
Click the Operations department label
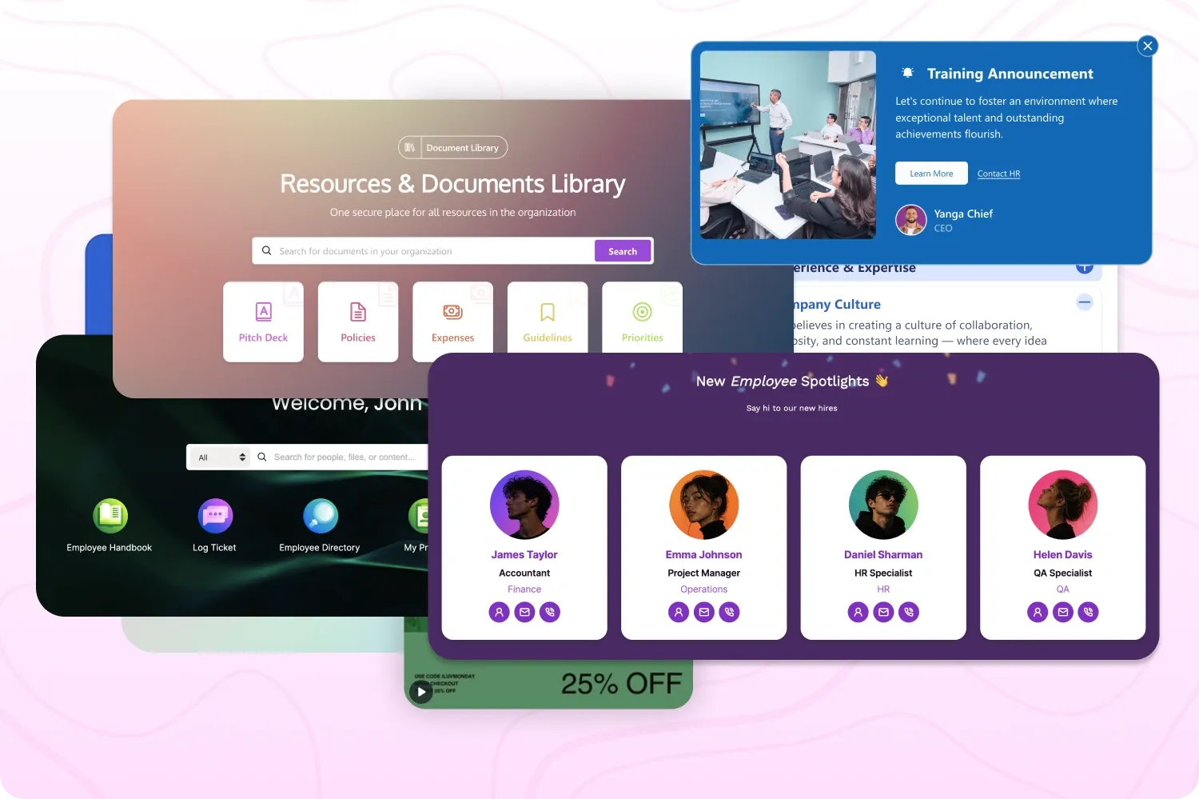pos(704,589)
